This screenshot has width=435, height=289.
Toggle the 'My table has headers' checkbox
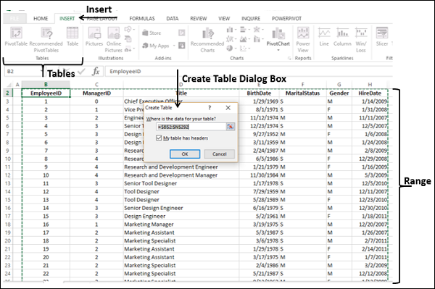click(159, 138)
